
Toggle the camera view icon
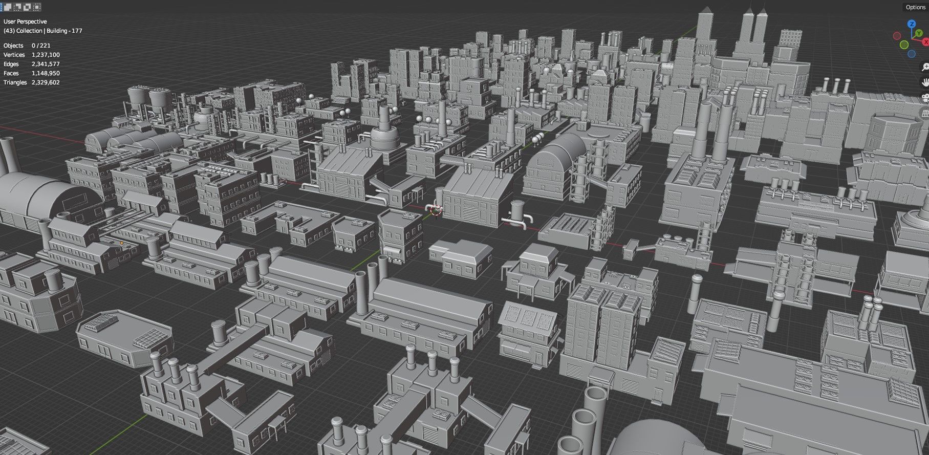pos(925,98)
